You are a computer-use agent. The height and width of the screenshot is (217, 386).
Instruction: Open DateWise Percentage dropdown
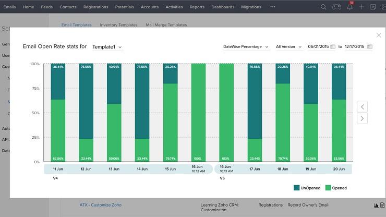click(x=246, y=46)
